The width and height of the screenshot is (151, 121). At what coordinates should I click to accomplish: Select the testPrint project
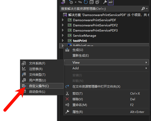coord(80,41)
